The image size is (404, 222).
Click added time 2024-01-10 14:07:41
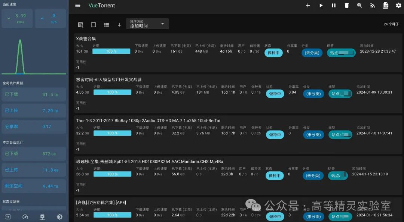[x=374, y=133]
